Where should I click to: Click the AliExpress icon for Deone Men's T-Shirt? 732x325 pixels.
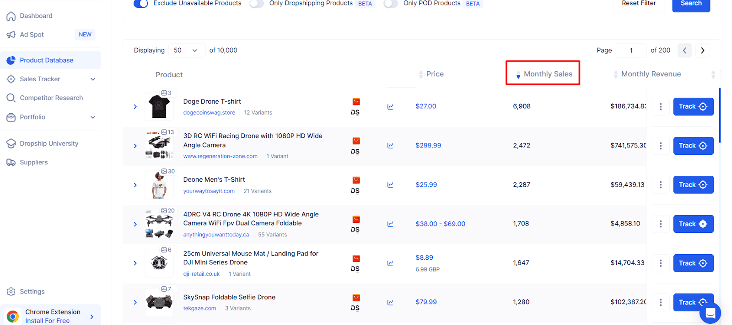[356, 180]
